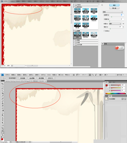Open the 玻璃 filter type dropdown
This screenshot has height=143, width=127.
click(x=113, y=12)
